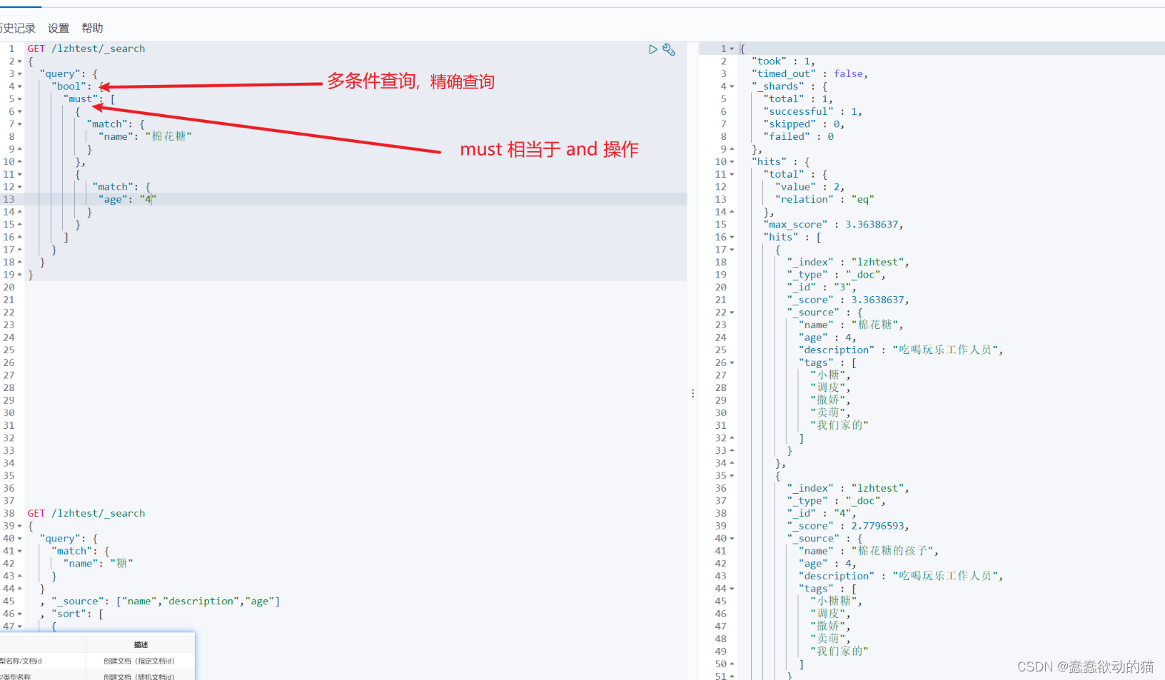Click on the first "GET /lzhtest/_search" line
1165x680 pixels.
tap(86, 49)
